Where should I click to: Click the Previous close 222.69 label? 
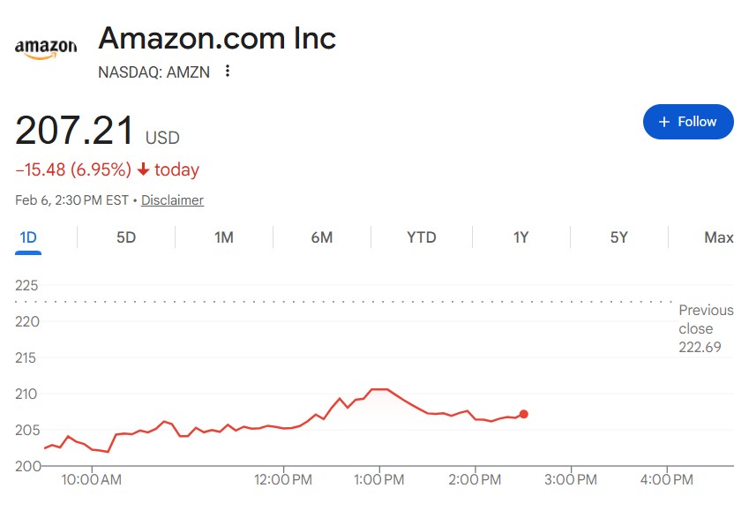coord(706,328)
